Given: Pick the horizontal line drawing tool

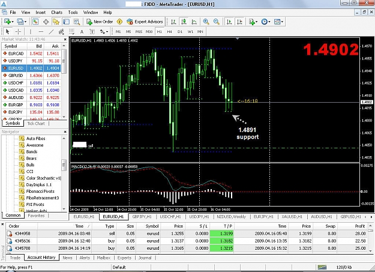Looking at the screenshot, I should (41, 32).
